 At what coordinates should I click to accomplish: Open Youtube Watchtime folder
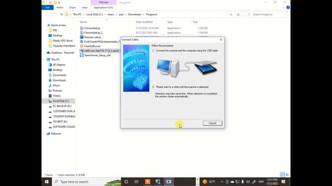64,46
